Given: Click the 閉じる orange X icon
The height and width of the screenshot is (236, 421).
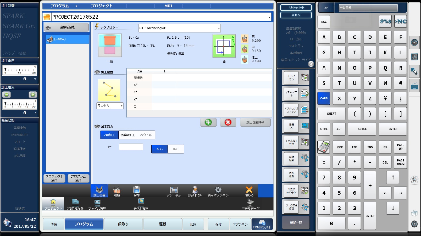Looking at the screenshot, I should [x=249, y=191].
